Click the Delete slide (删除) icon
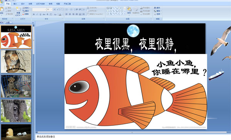Viewport: 231px width, 140px height. [x=24, y=14]
